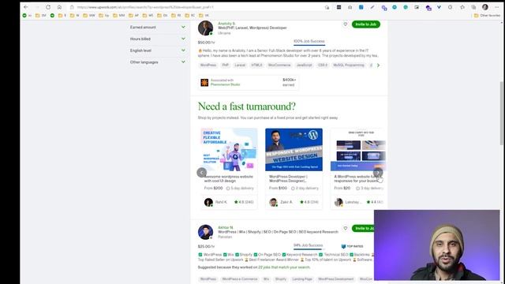Expand the Other languages filter
The width and height of the screenshot is (505, 284).
pyautogui.click(x=158, y=62)
